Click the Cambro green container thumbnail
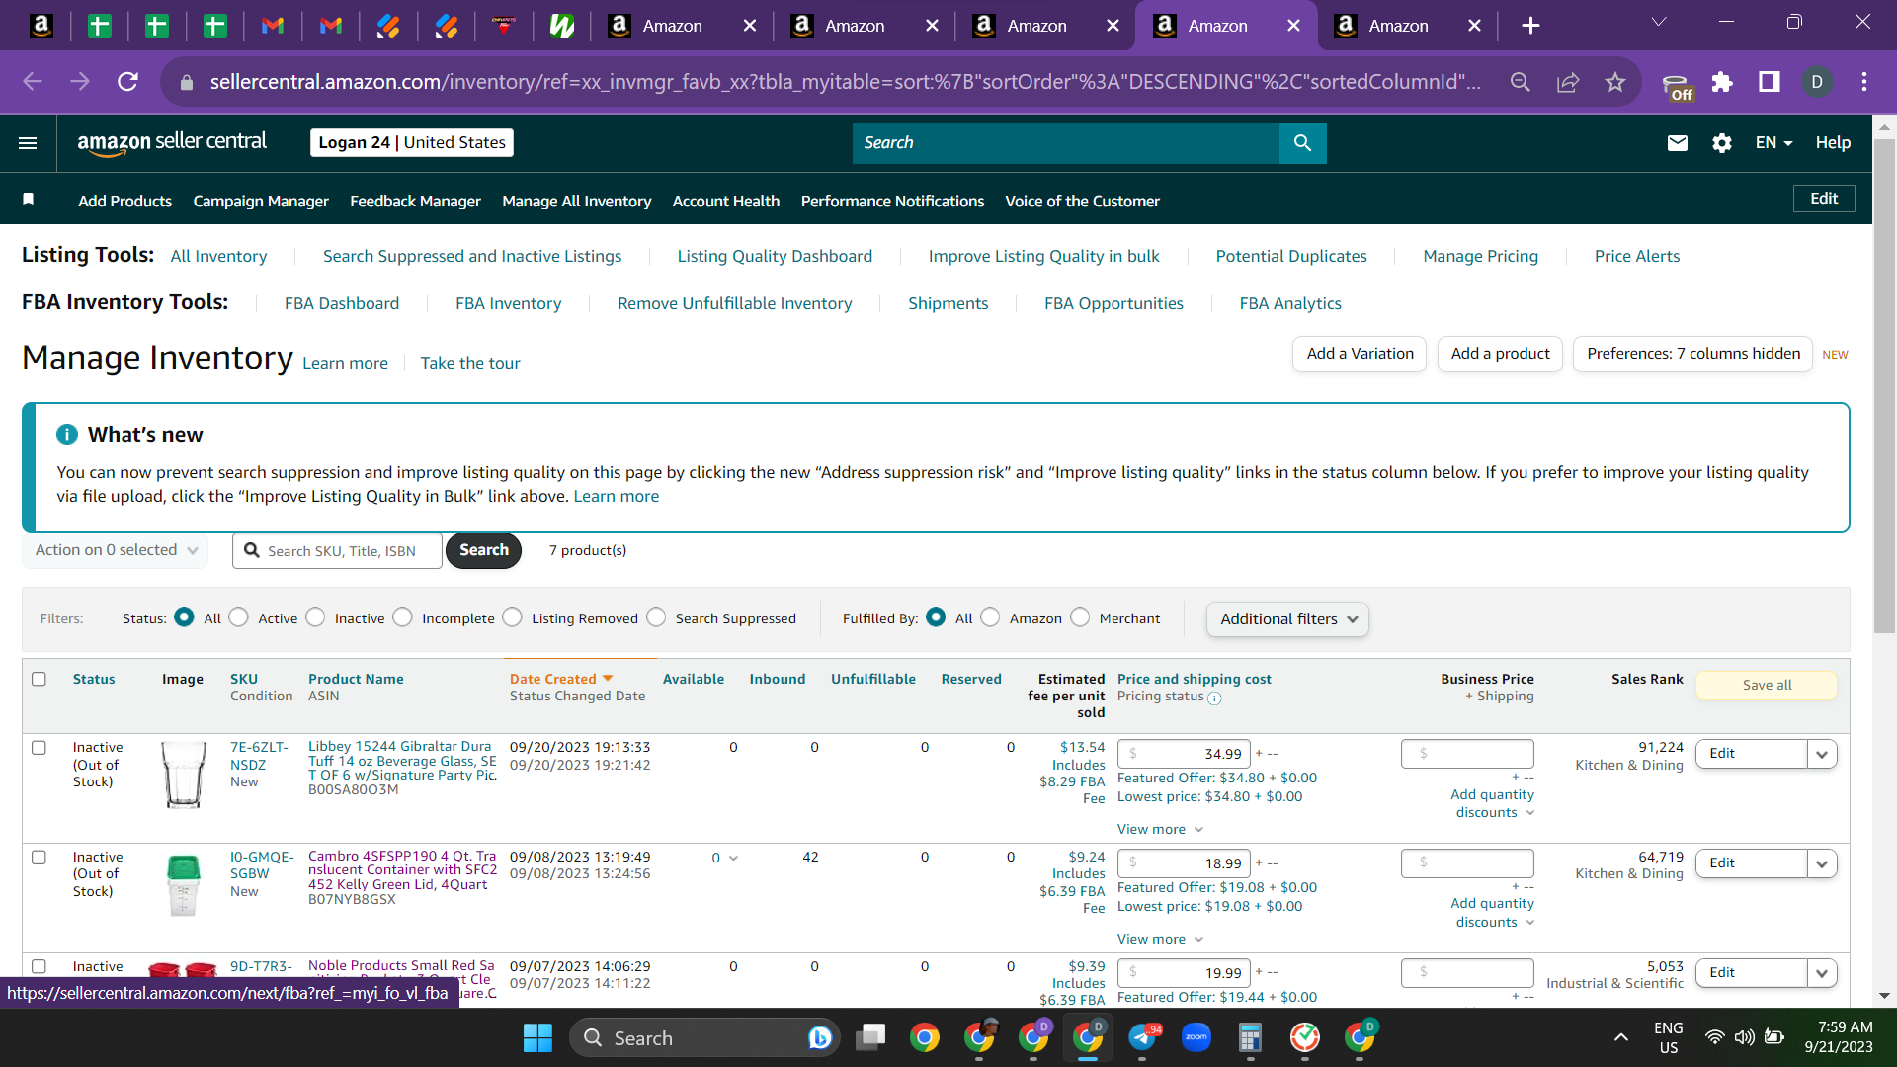This screenshot has width=1897, height=1067. click(x=183, y=885)
